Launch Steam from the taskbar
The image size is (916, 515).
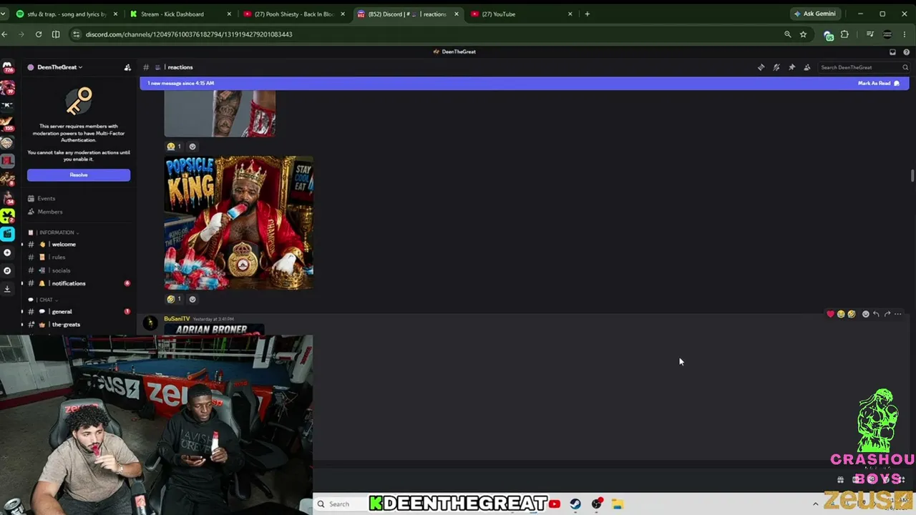tap(575, 504)
